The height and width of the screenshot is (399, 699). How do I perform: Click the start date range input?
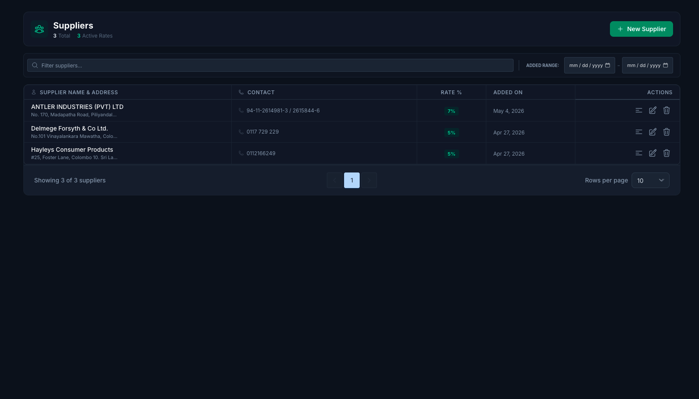[x=589, y=65]
